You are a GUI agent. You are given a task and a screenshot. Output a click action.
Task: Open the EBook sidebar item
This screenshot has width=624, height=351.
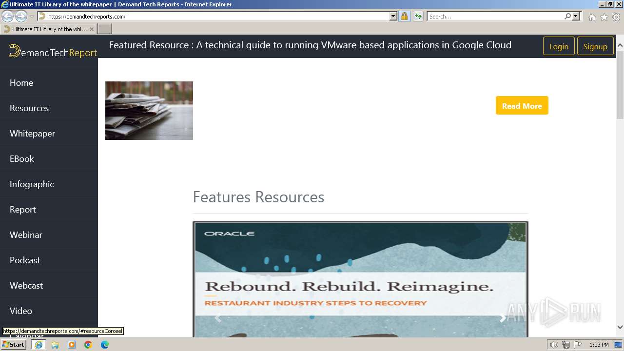point(22,159)
